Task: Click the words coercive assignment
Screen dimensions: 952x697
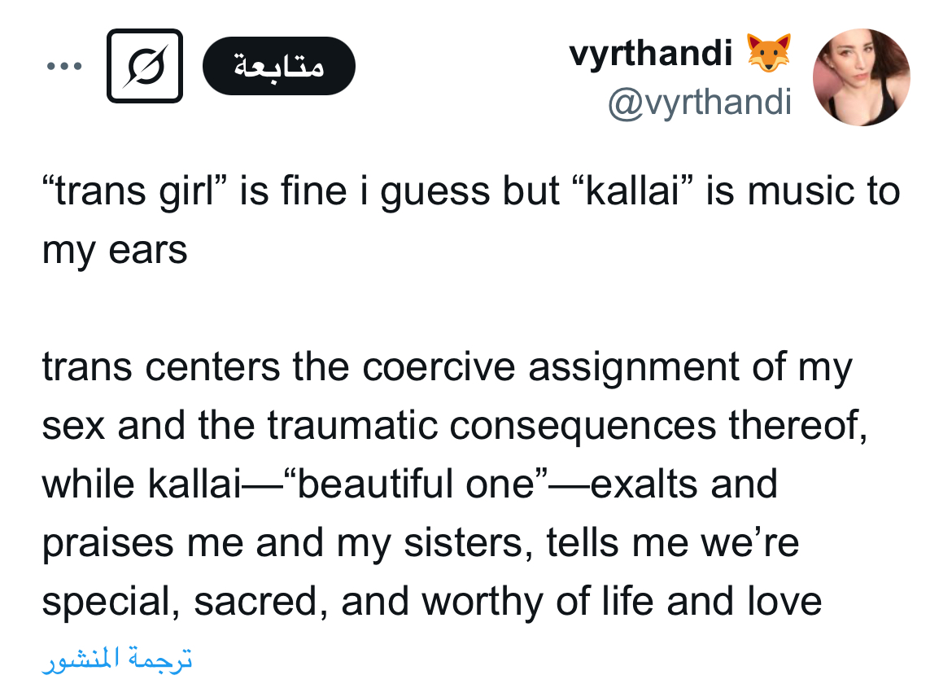Action: 552,368
